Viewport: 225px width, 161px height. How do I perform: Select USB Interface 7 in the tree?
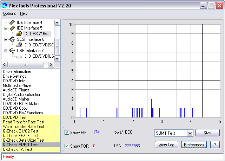pos(30,51)
